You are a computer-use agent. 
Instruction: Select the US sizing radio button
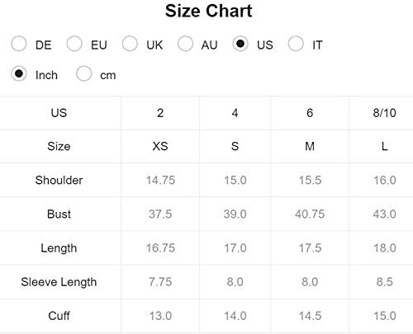240,44
